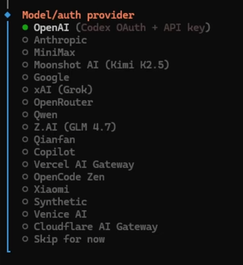This screenshot has width=243, height=265.
Task: Select xAI (Grok) from list
Action: click(57, 90)
